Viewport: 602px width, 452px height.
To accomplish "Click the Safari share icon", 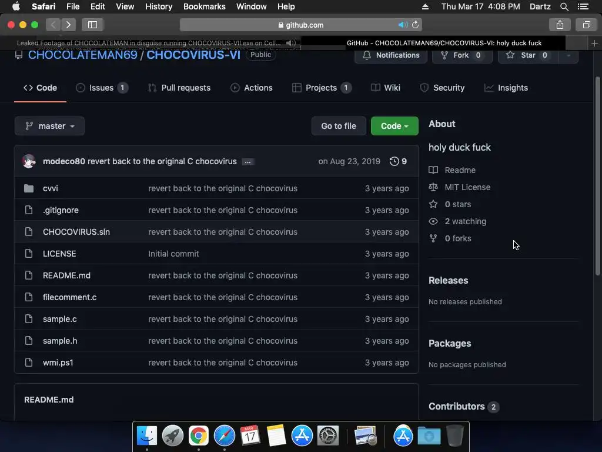I will click(x=560, y=25).
